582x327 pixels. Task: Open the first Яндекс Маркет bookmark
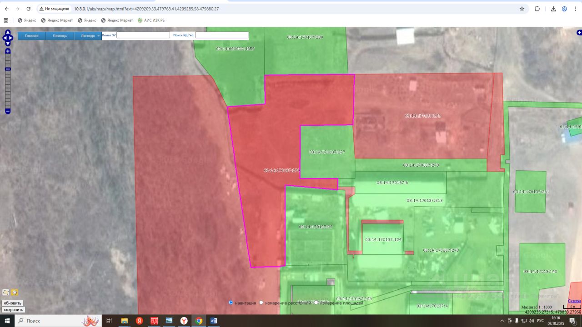pos(57,20)
